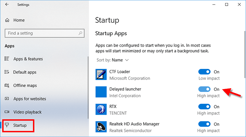Go to Offline maps settings
Viewport: 246px width, 137px height.
[25, 85]
